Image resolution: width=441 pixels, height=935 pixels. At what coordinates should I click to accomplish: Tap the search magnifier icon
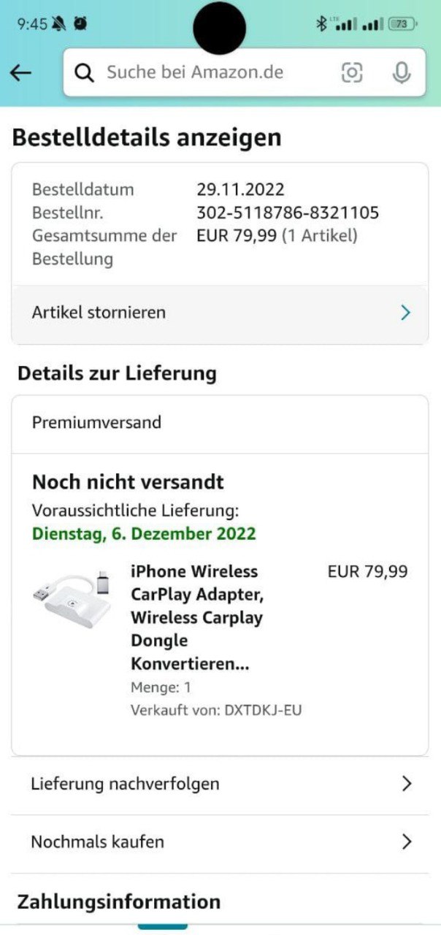click(85, 72)
